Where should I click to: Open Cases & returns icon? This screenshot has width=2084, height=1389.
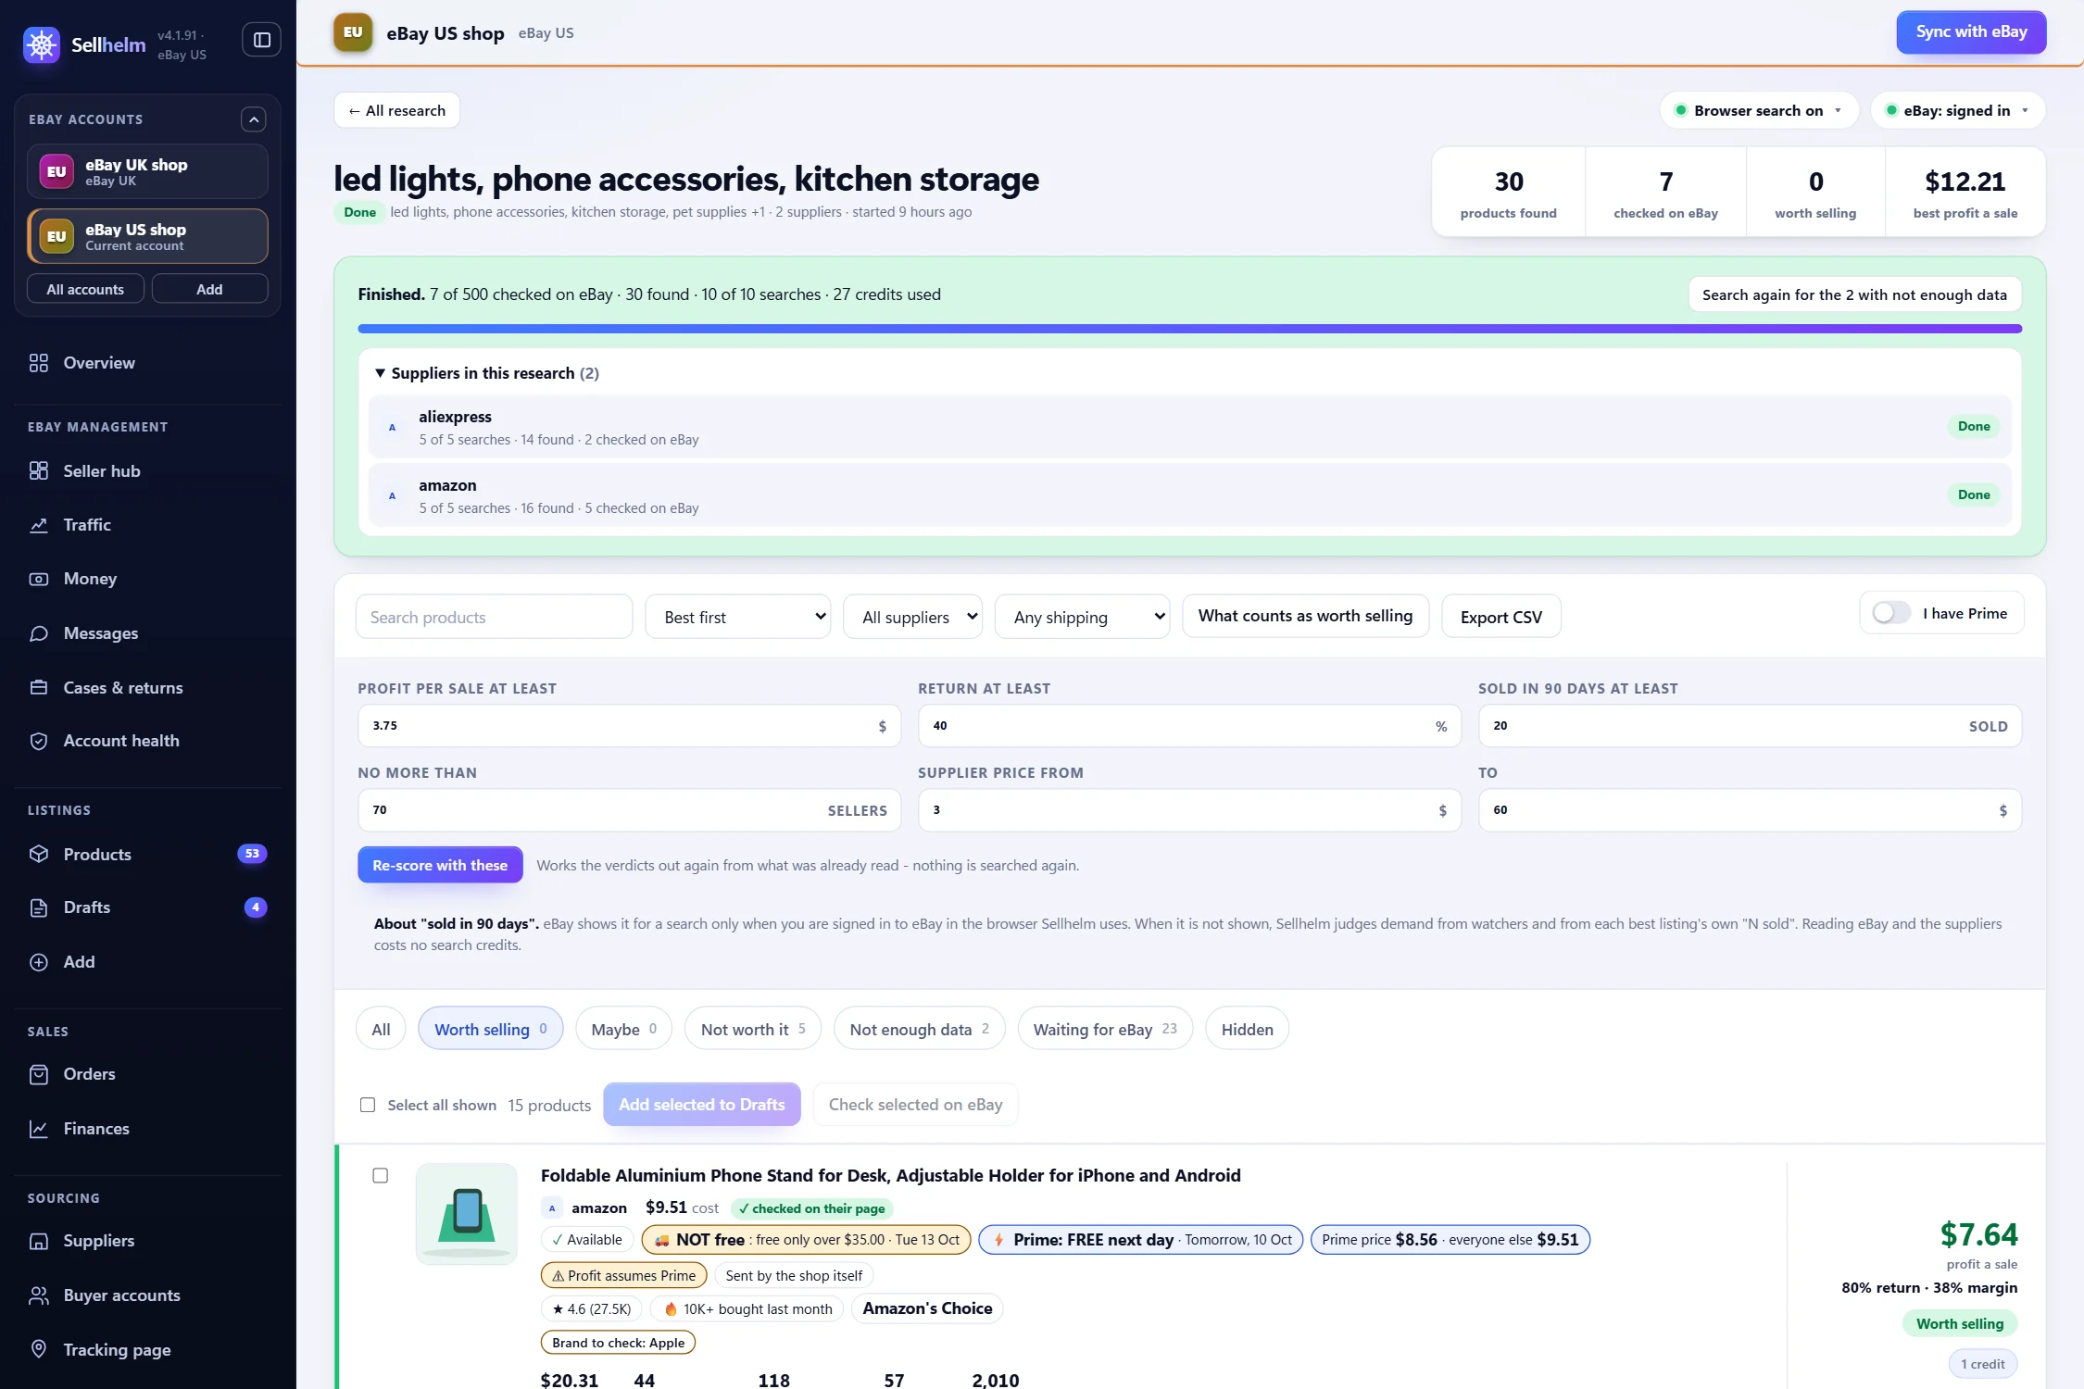click(x=39, y=688)
